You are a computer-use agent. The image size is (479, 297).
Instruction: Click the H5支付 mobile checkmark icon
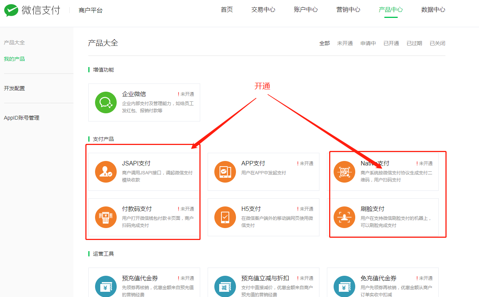(x=225, y=217)
